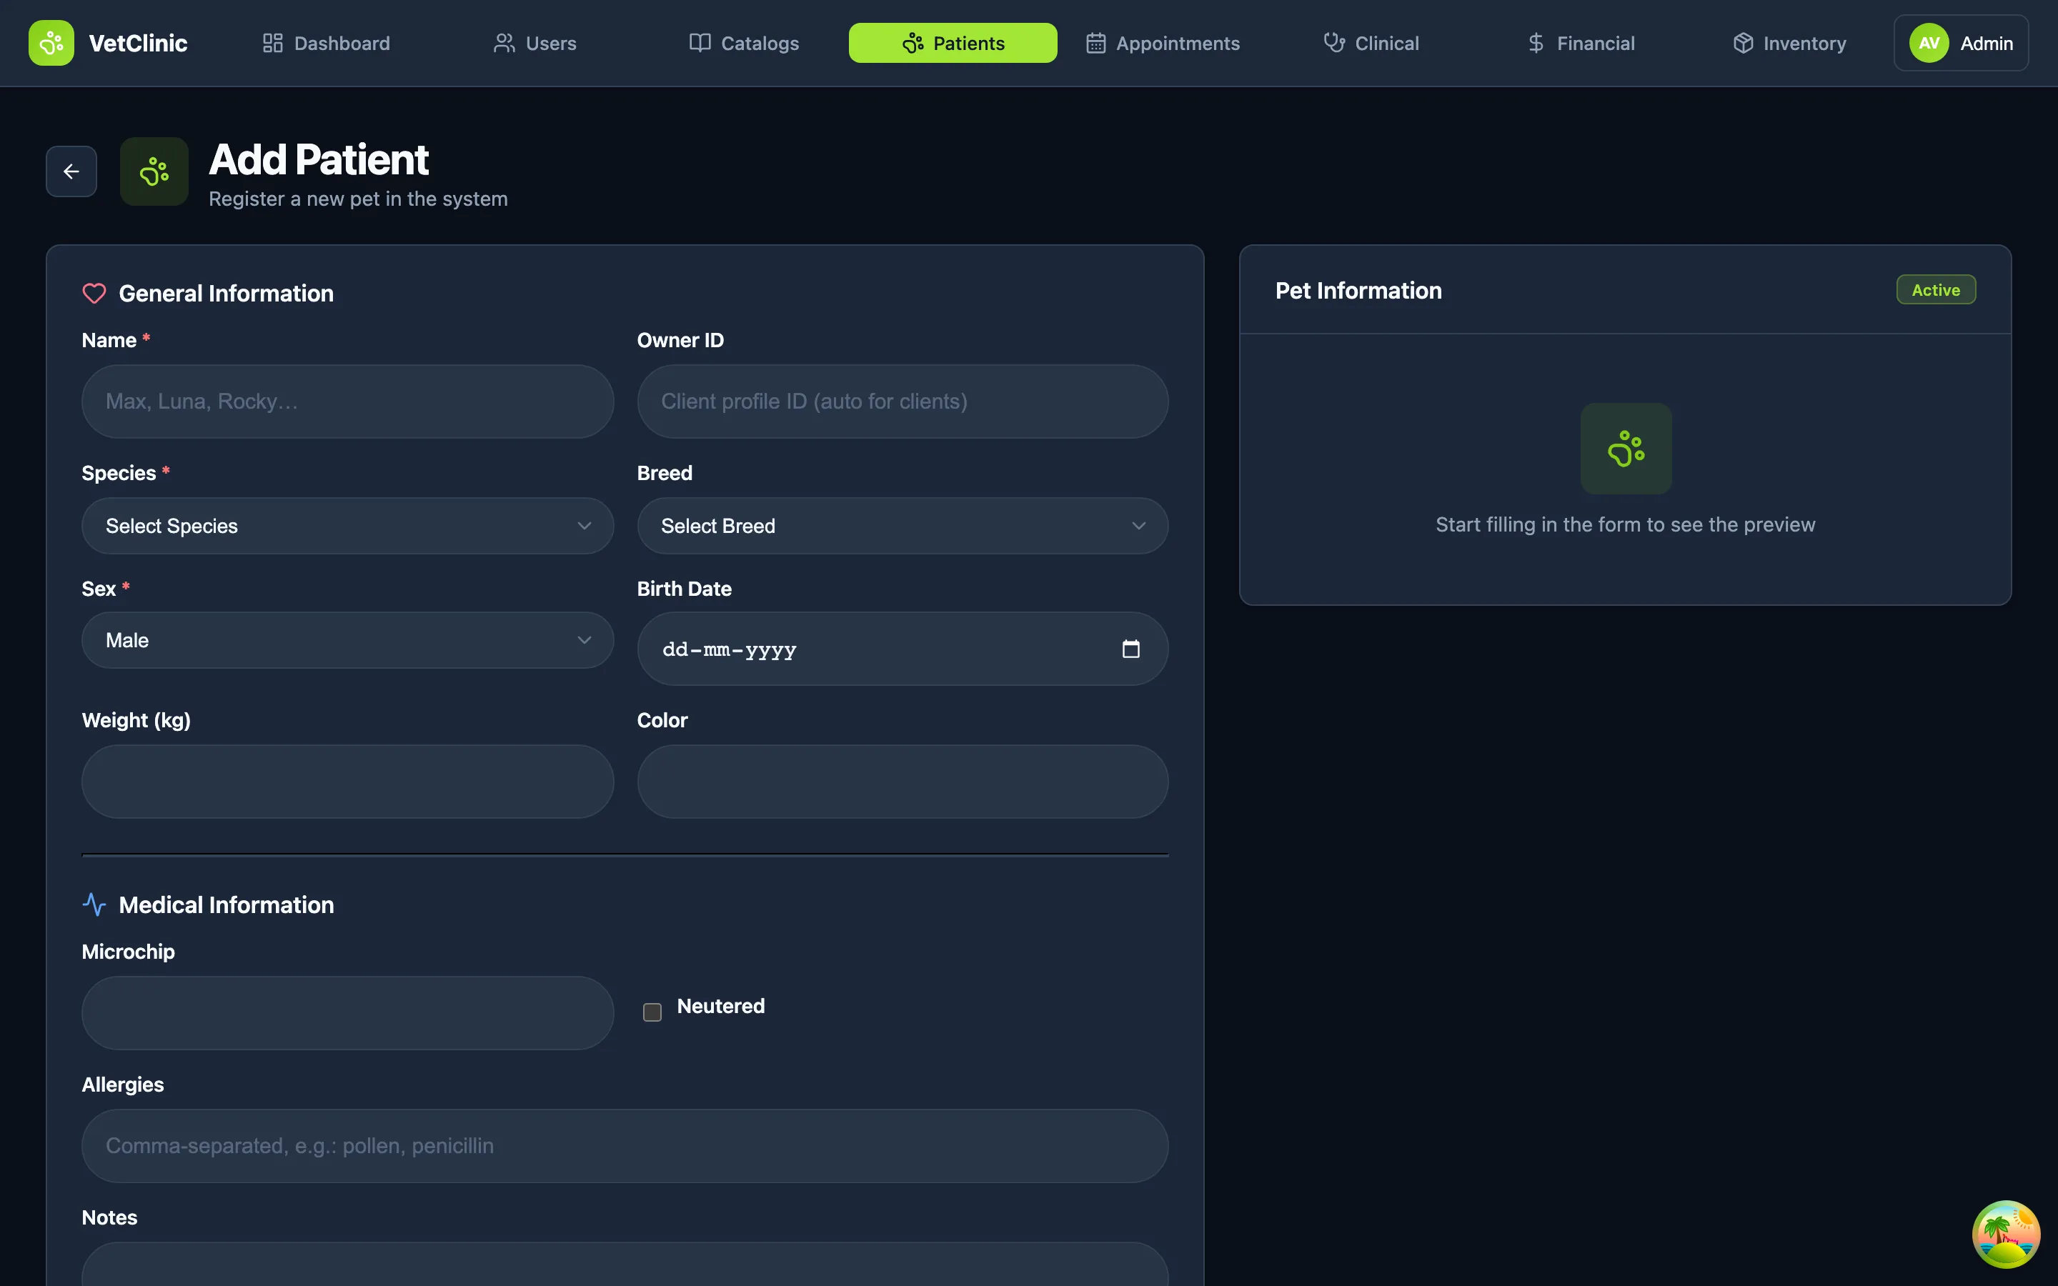Click into the Allergies text field
This screenshot has width=2058, height=1286.
point(625,1146)
